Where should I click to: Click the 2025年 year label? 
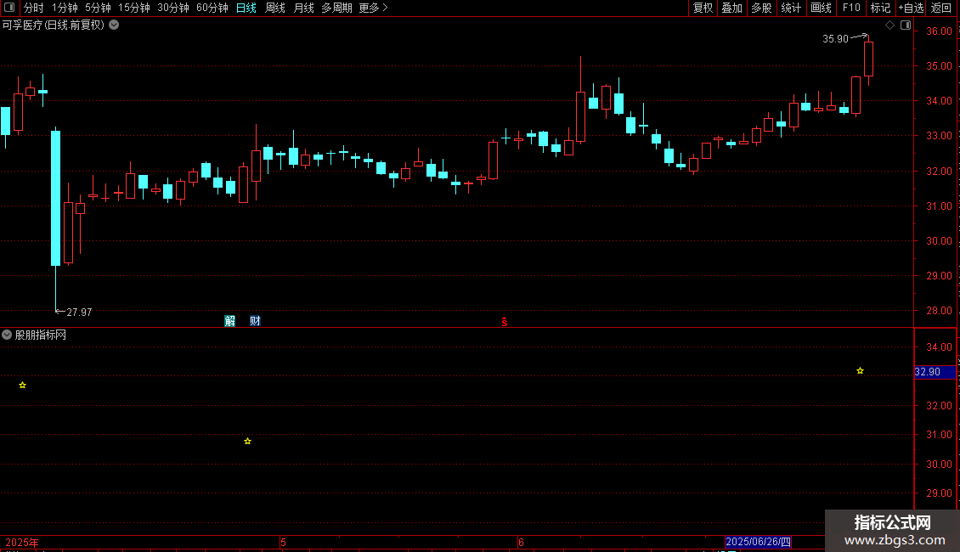22,542
